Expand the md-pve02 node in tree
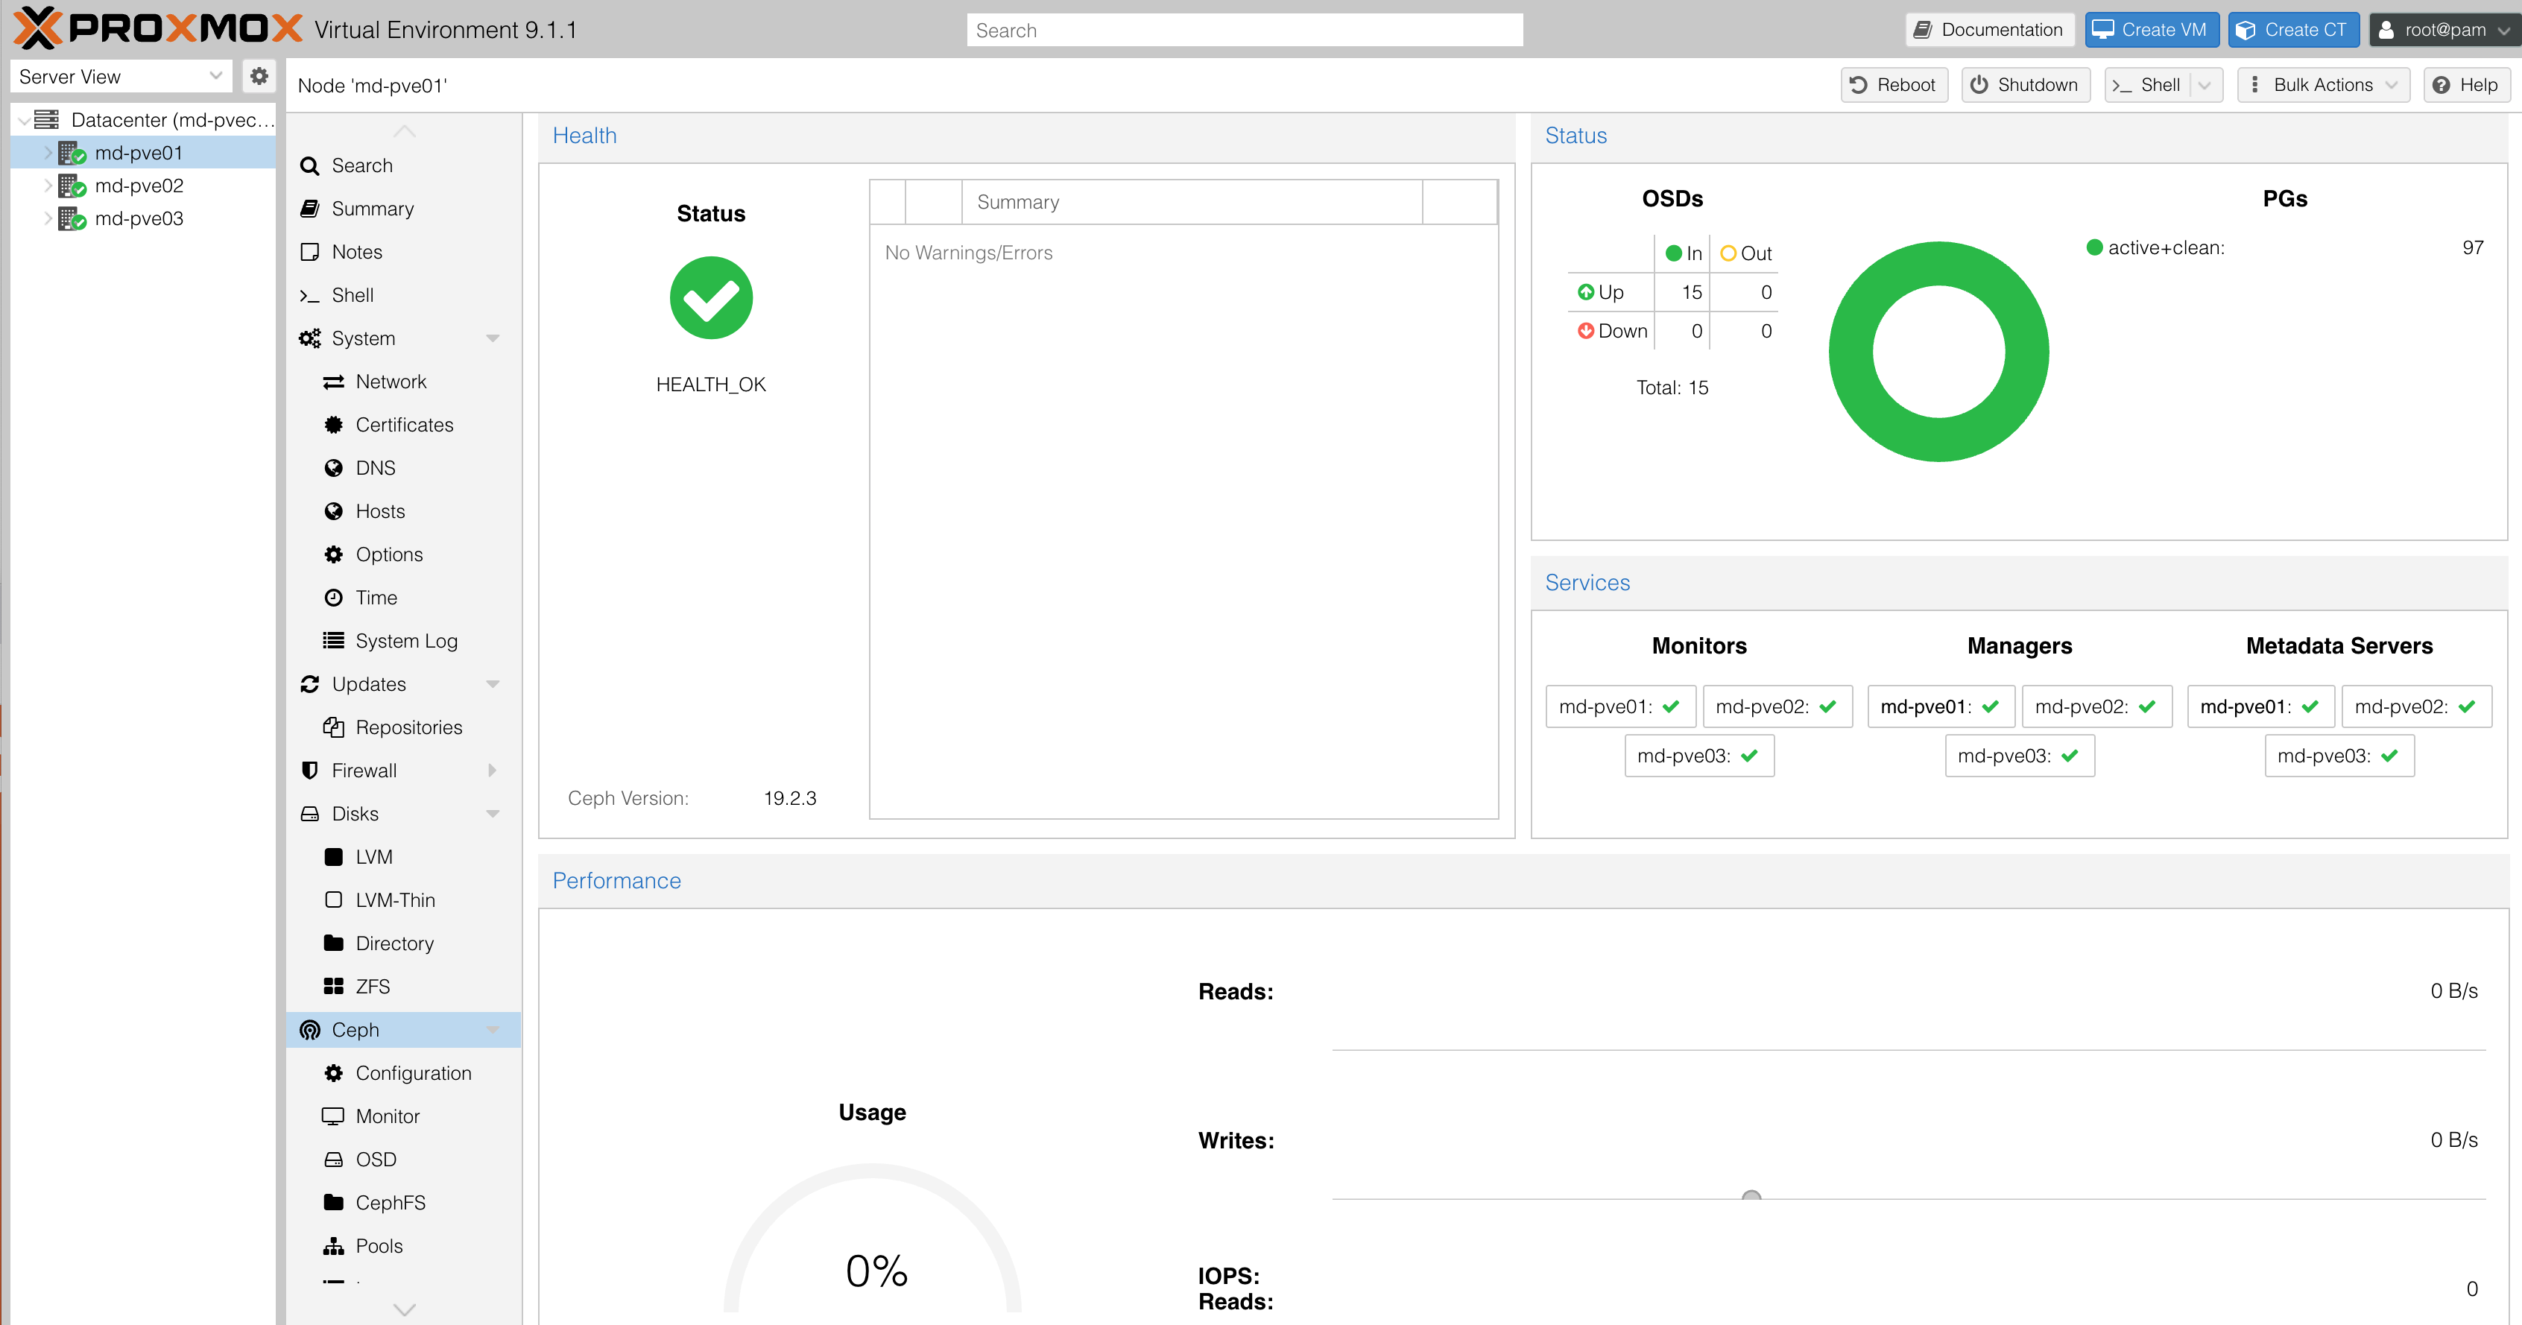Screen dimensions: 2522x1325 46,185
